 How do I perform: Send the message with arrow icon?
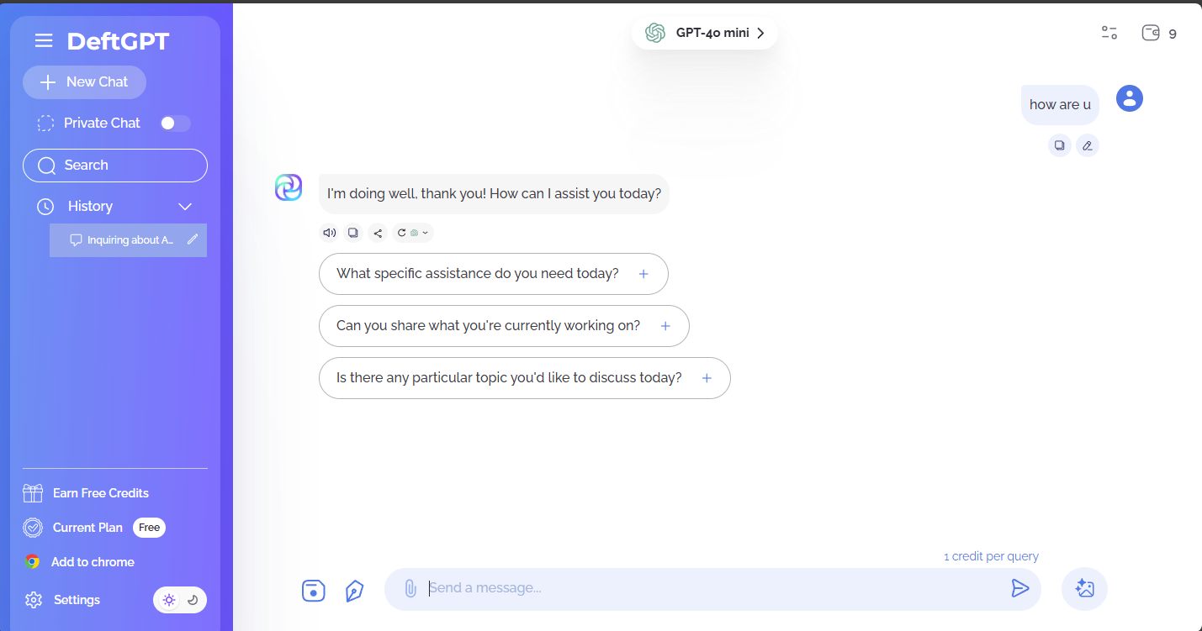[1019, 588]
